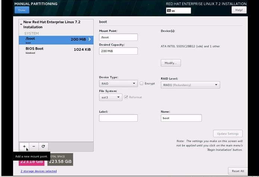The height and width of the screenshot is (177, 259).
Task: Reload storage configuration from disk
Action: click(43, 146)
